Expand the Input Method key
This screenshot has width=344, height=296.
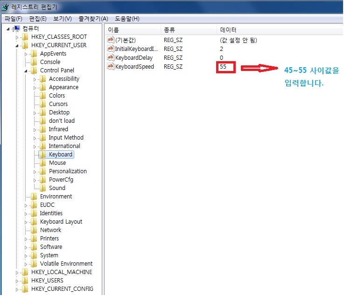35,138
